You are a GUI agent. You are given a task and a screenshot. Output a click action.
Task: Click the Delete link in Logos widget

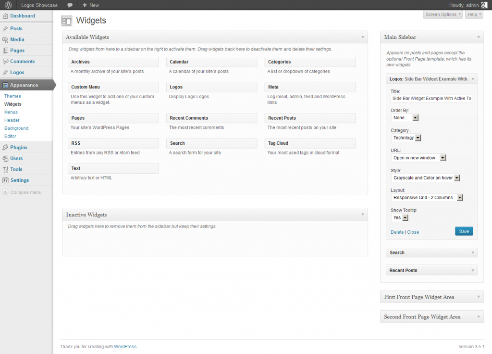tap(397, 232)
